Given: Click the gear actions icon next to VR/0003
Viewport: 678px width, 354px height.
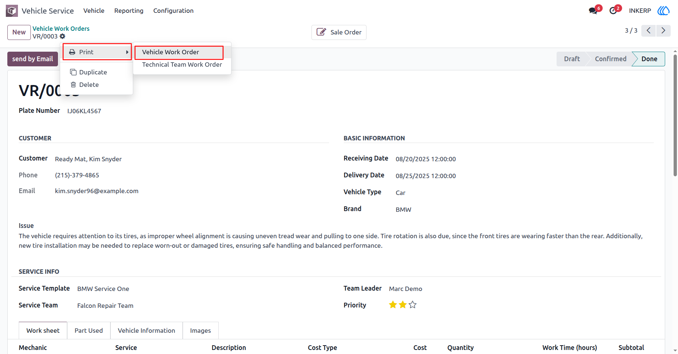Looking at the screenshot, I should pos(62,36).
